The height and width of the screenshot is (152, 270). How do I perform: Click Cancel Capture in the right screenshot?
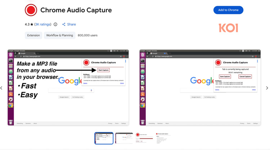coord(245,76)
